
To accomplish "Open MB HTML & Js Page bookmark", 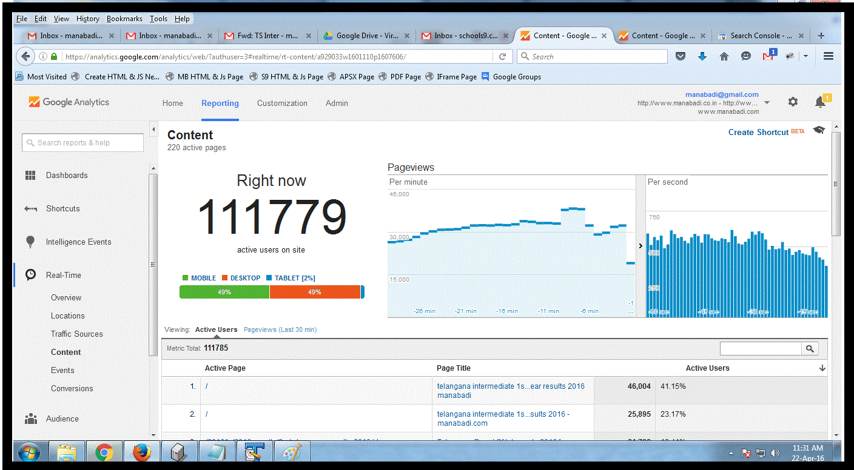I will [x=204, y=77].
